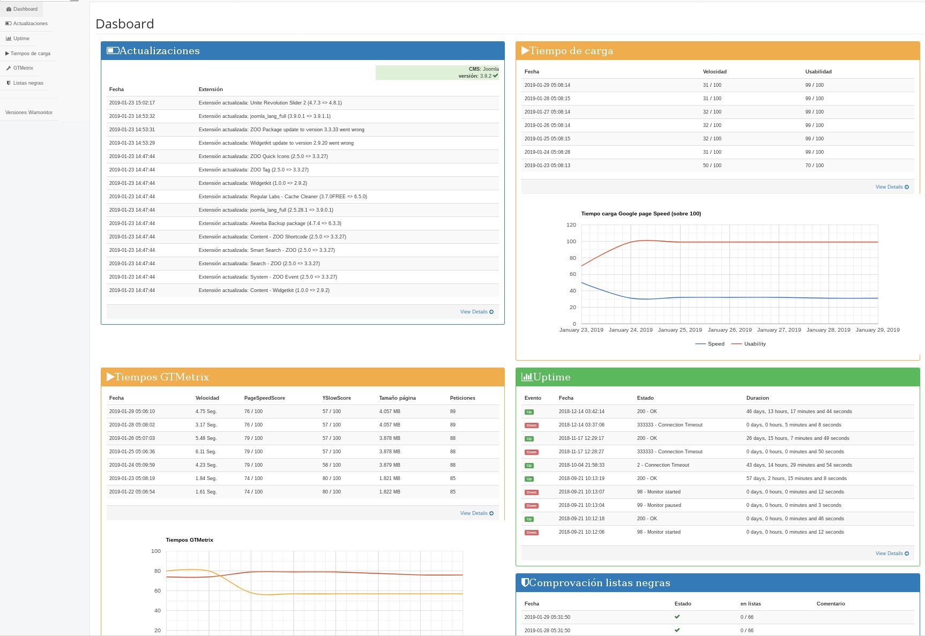Select the joomla_lang_full (3.9.0.1 => 3.9.1.1) row

point(303,116)
